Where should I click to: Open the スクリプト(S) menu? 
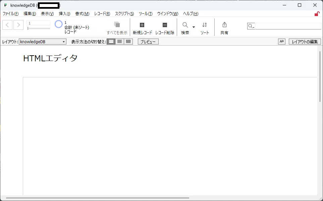click(x=124, y=14)
